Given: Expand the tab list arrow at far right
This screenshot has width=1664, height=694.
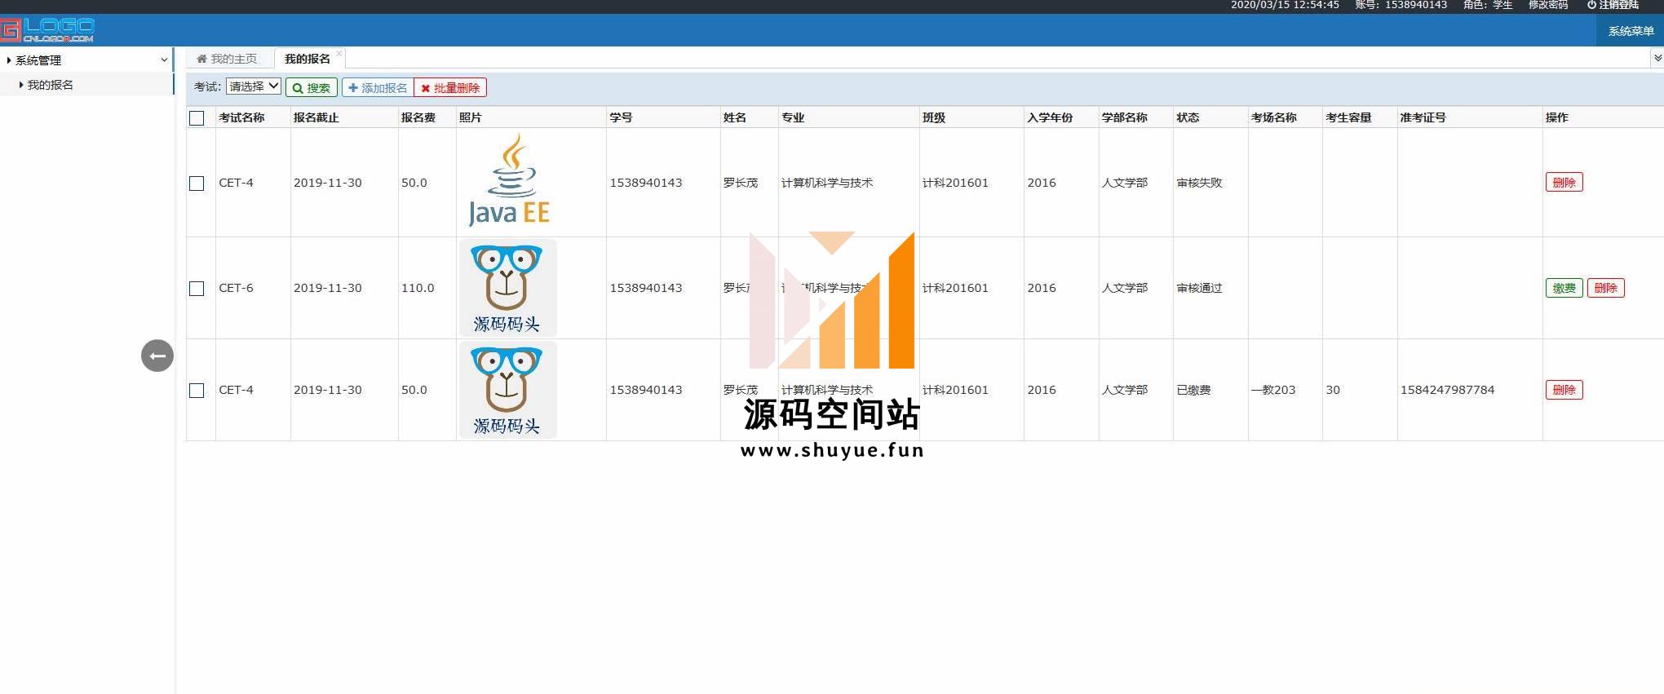Looking at the screenshot, I should click(1657, 58).
